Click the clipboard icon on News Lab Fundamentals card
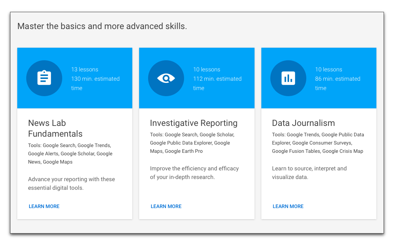394x245 pixels. pos(44,78)
